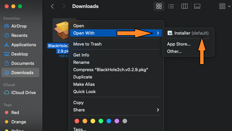Choose Move to Trash
Image resolution: width=232 pixels, height=131 pixels.
[116, 44]
